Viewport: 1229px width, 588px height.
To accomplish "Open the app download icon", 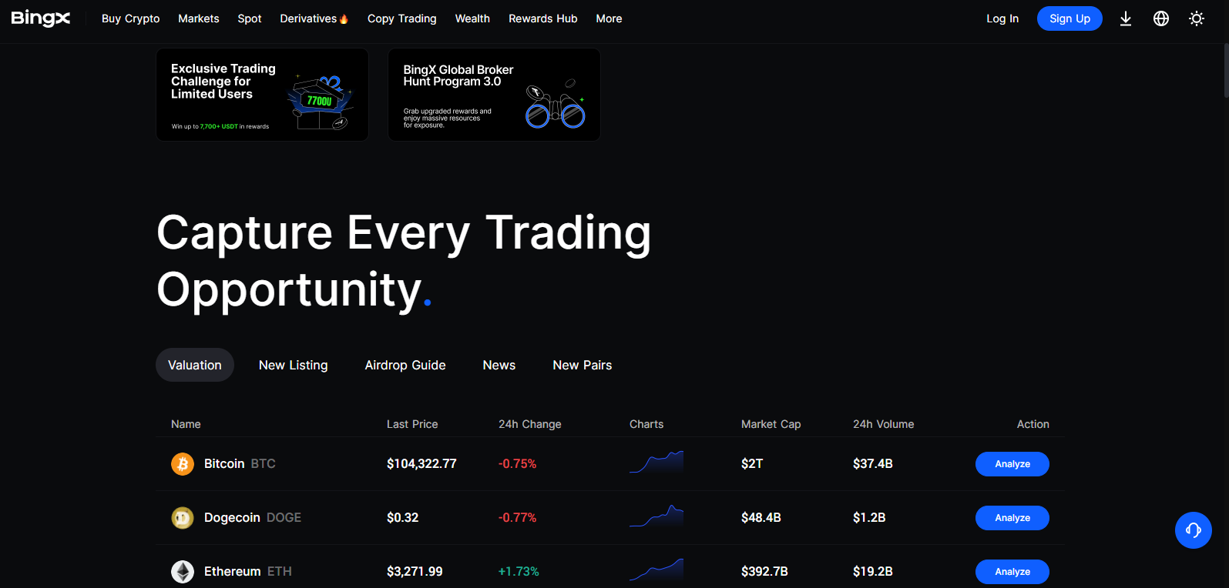I will (x=1126, y=18).
